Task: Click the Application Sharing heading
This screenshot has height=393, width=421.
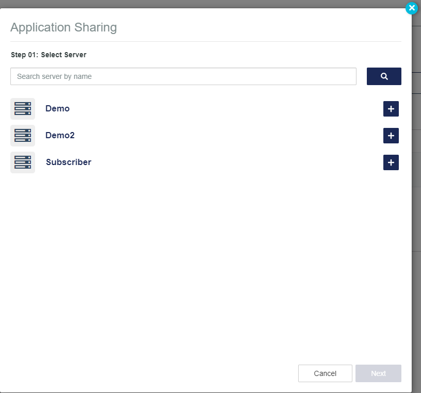Action: click(x=63, y=27)
